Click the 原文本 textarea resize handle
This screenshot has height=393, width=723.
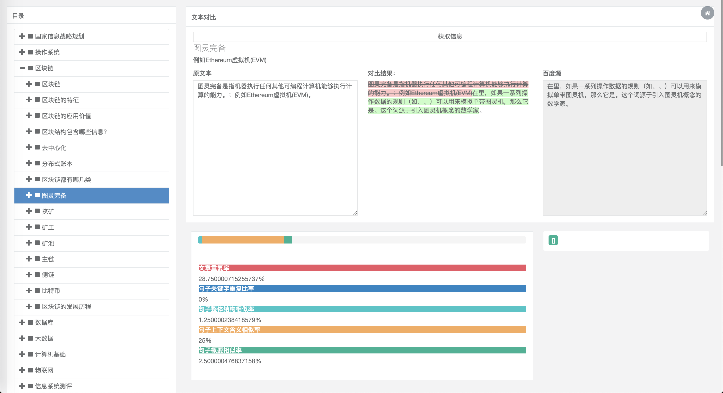[355, 213]
